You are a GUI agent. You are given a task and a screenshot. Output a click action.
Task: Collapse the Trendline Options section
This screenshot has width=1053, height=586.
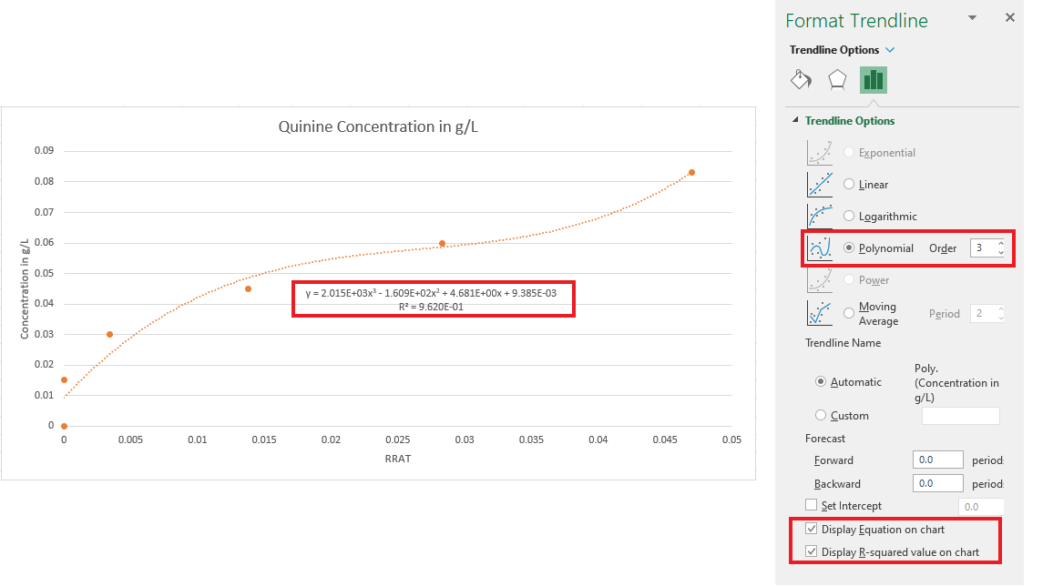tap(793, 120)
